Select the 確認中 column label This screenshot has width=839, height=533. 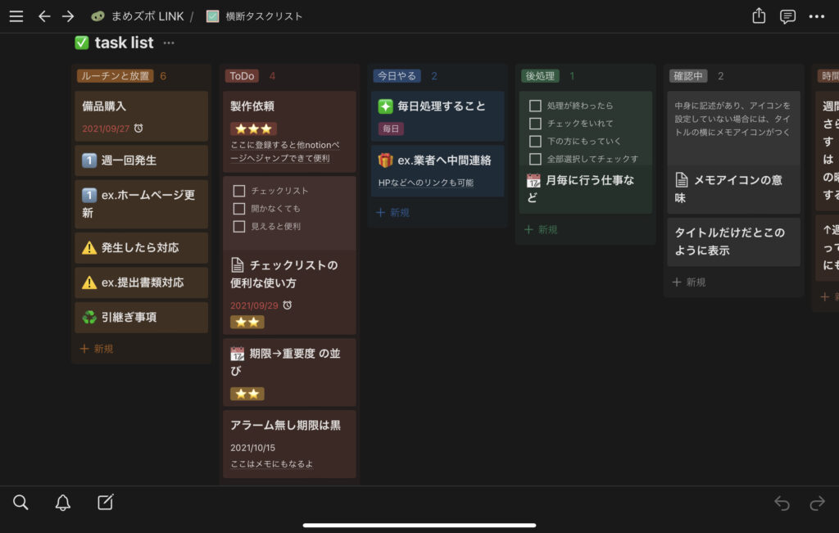(688, 76)
